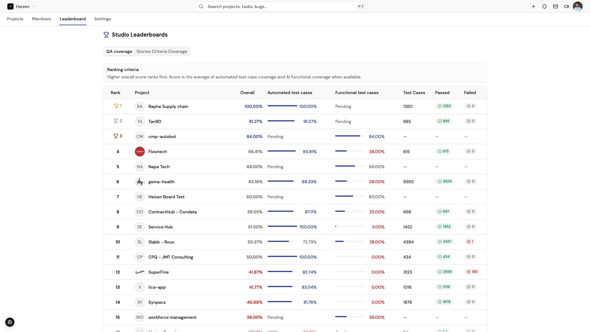Switch to the Projects tab
590x332 pixels.
click(15, 19)
